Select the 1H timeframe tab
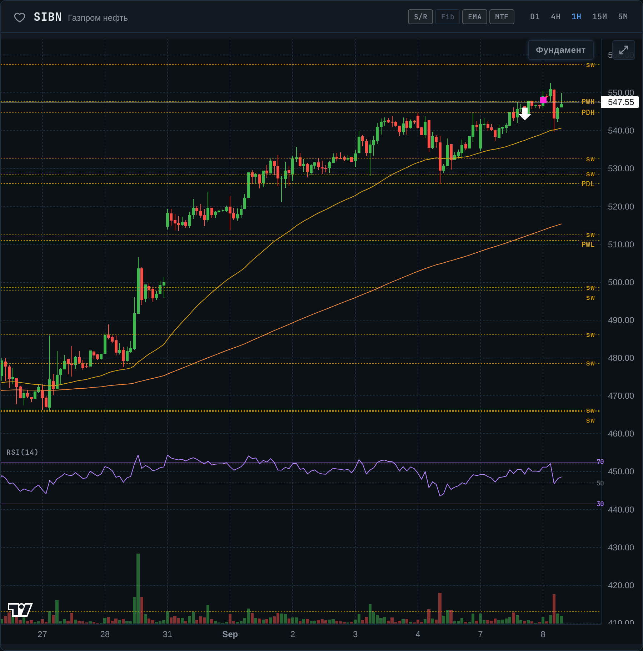This screenshot has width=643, height=651. point(576,17)
